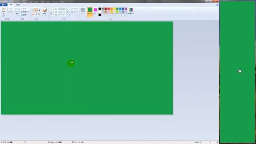Open the Edit colors rainbow button
The width and height of the screenshot is (256, 144).
(x=131, y=11)
